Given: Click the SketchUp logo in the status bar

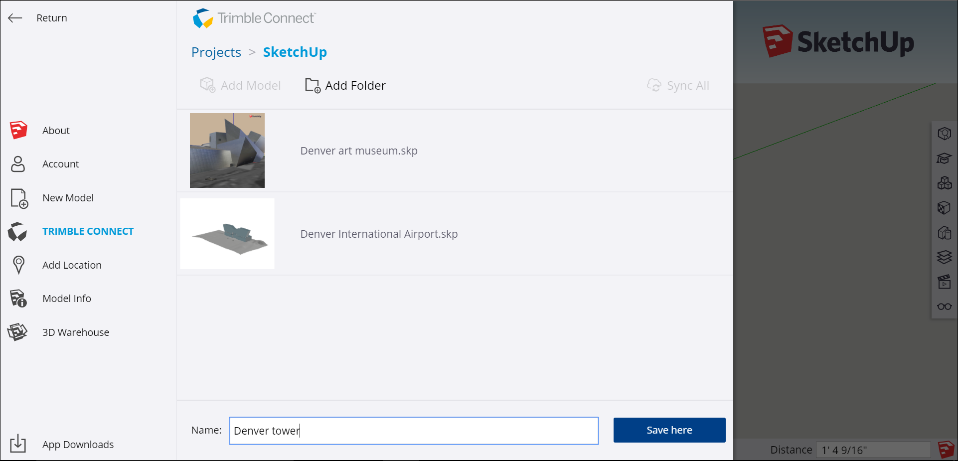Looking at the screenshot, I should pos(946,450).
